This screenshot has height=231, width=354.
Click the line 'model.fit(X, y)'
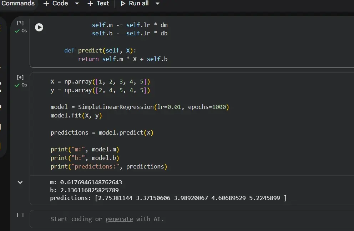[76, 116]
